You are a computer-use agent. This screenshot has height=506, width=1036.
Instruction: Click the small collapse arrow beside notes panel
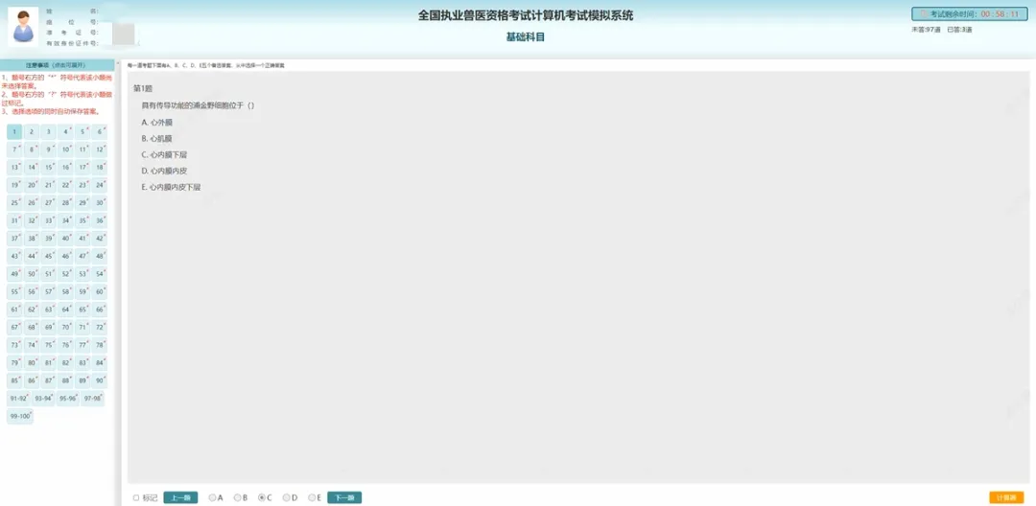118,64
